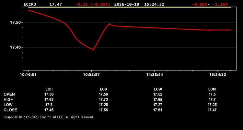Screen dimensions: 243x130
Task: Click the HIGH row label
Action: coord(8,99)
